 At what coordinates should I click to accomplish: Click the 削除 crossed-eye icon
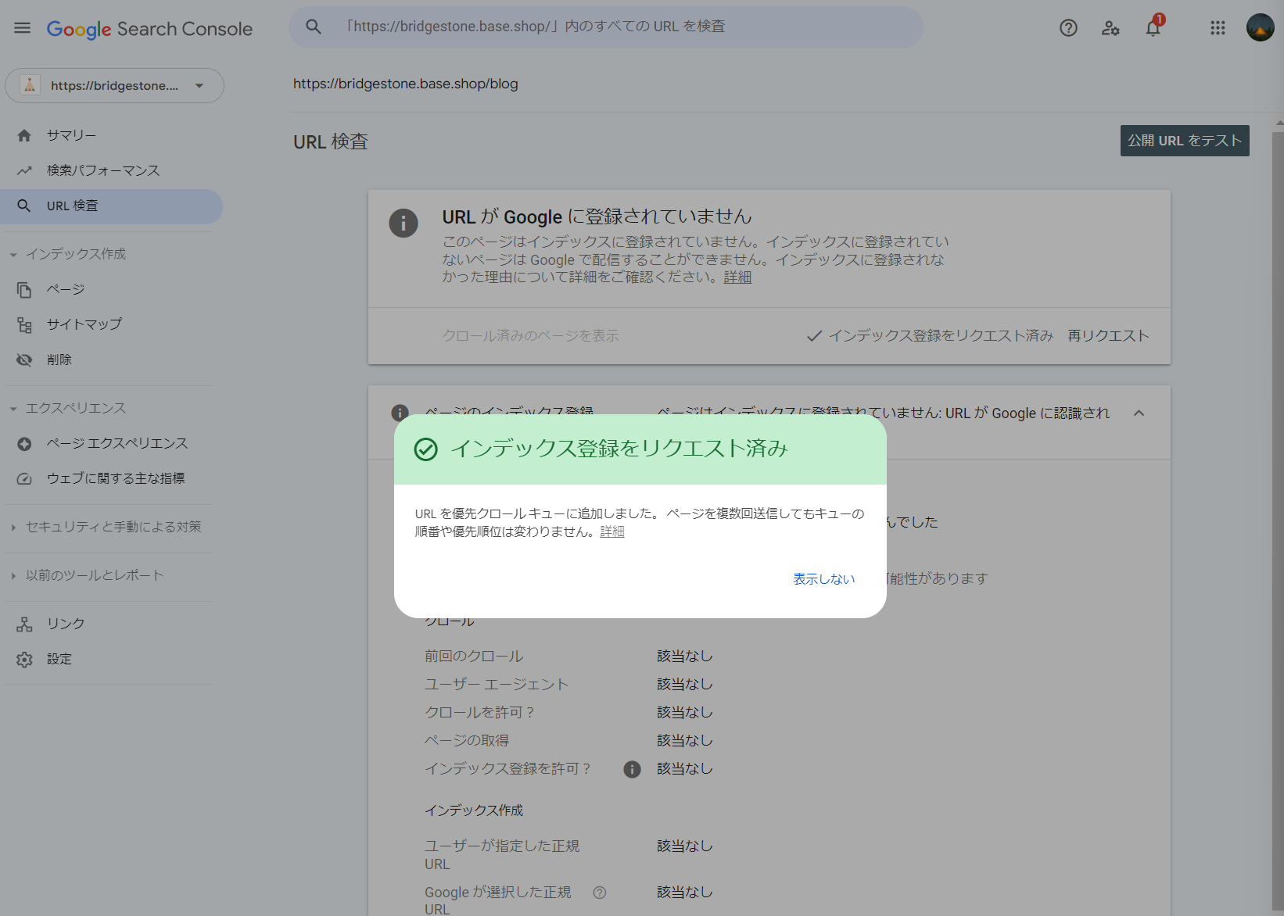[x=24, y=360]
